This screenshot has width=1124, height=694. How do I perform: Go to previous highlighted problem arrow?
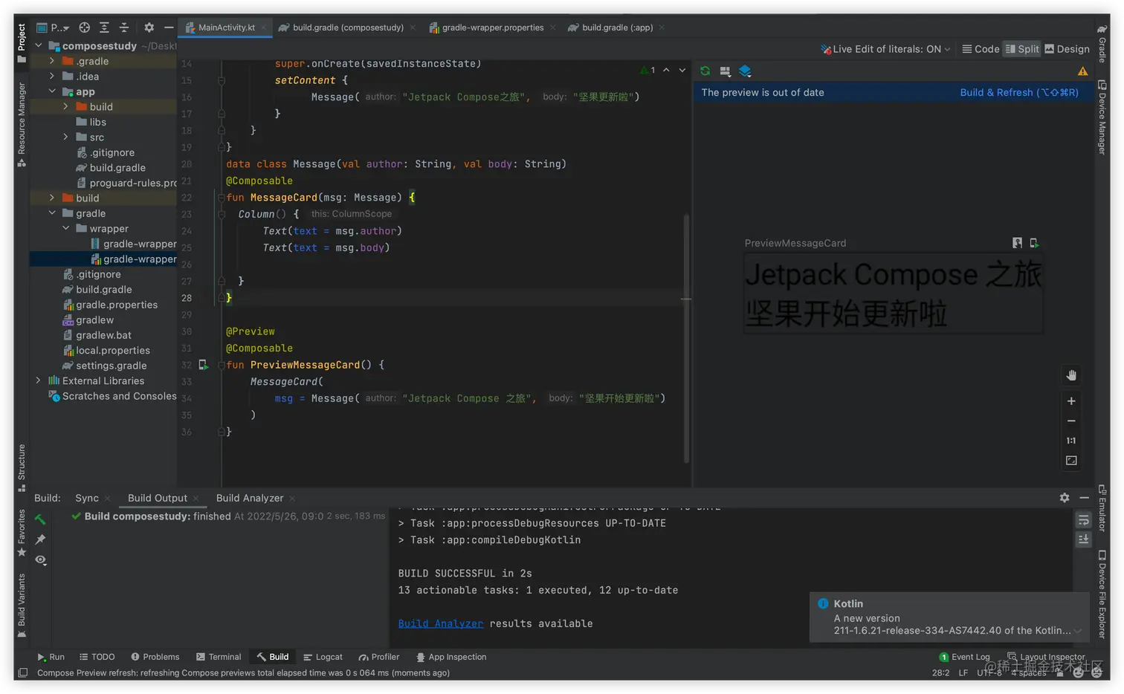point(666,70)
